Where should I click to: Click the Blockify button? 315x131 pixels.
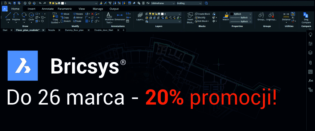tap(200, 18)
